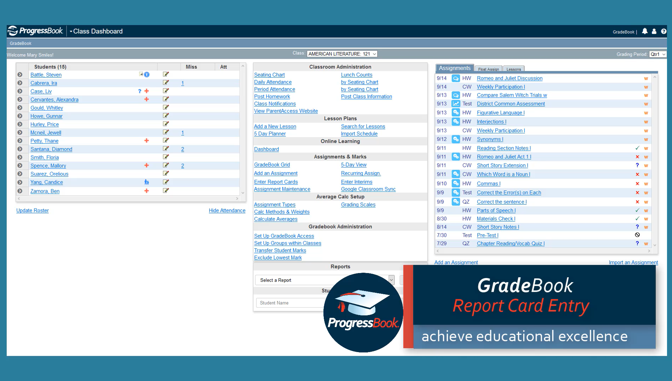Image resolution: width=672 pixels, height=381 pixels.
Task: Open the Select a Report dropdown
Action: 325,280
